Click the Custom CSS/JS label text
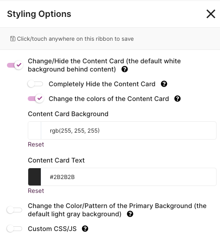 [x=52, y=229]
